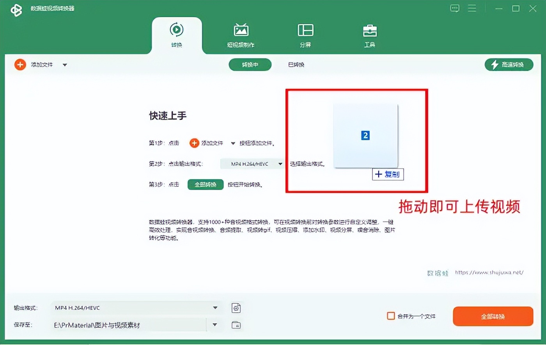Open the output folder icon beside the save path
The image size is (546, 345).
pyautogui.click(x=236, y=325)
